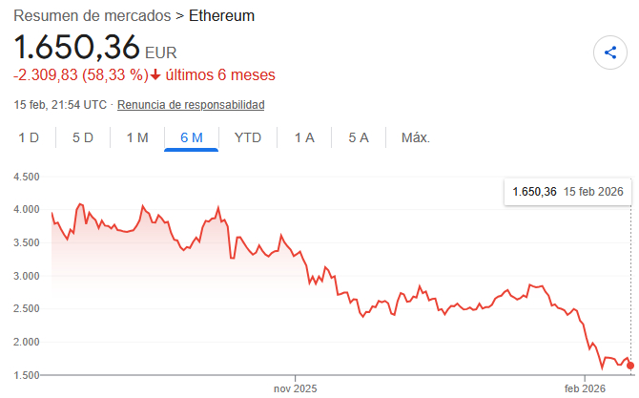The image size is (639, 398).
Task: Select the 5 D time range
Action: click(x=83, y=137)
